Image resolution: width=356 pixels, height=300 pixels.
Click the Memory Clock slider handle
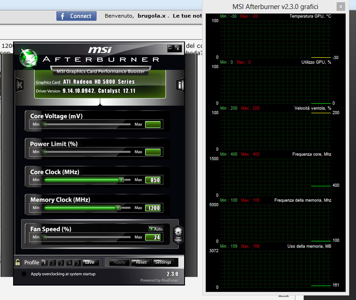click(118, 208)
